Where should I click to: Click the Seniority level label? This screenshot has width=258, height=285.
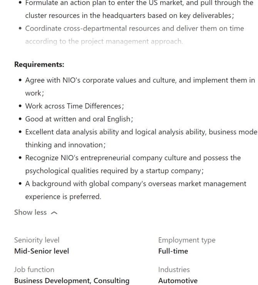tap(37, 240)
